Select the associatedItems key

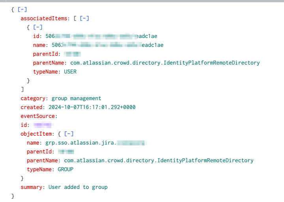click(44, 18)
